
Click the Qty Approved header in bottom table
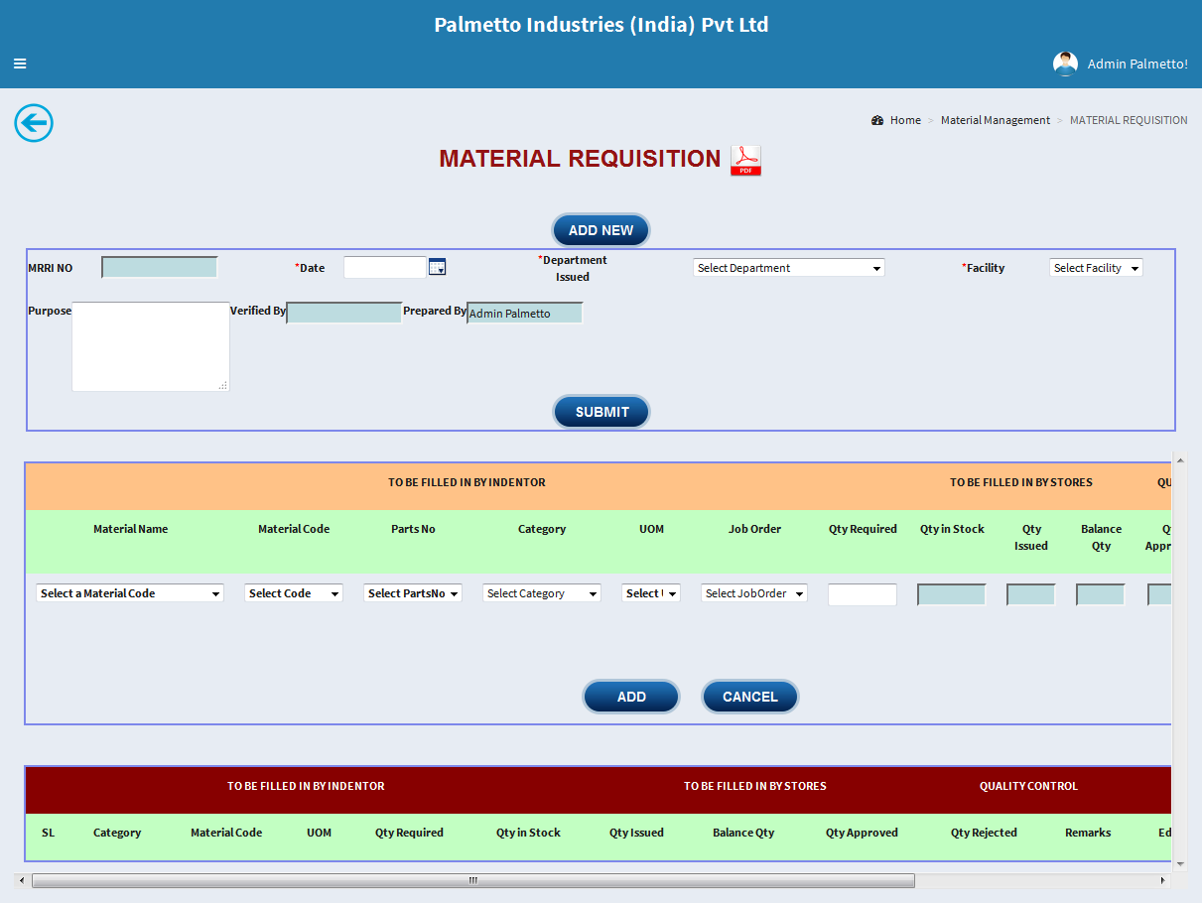coord(862,833)
